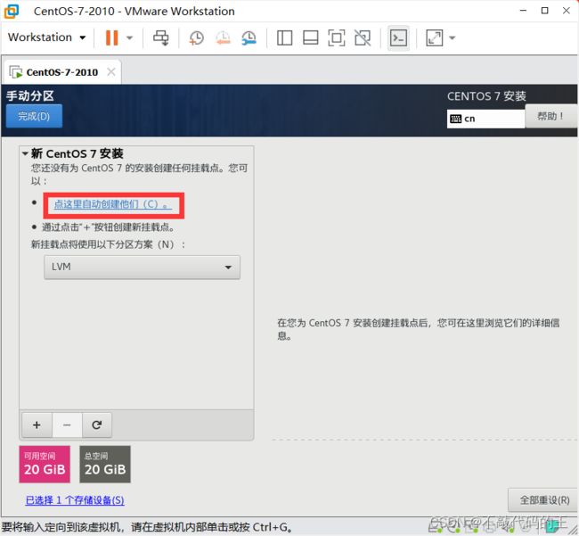
Task: Minimize the VMware Workstation window
Action: [x=523, y=11]
